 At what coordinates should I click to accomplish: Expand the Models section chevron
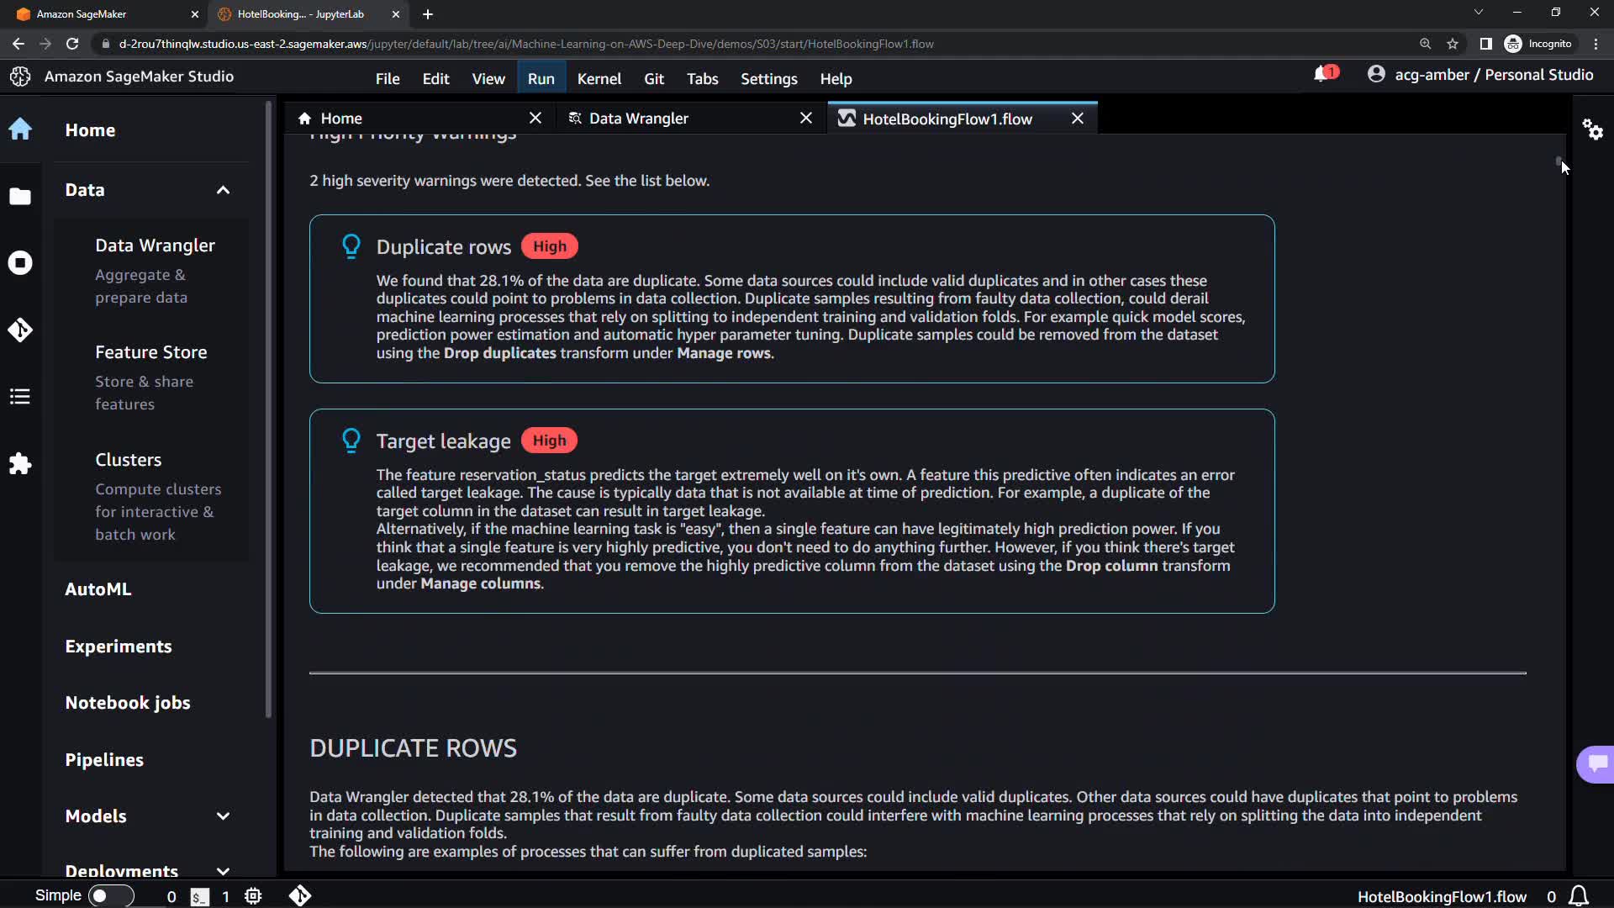[x=223, y=816]
